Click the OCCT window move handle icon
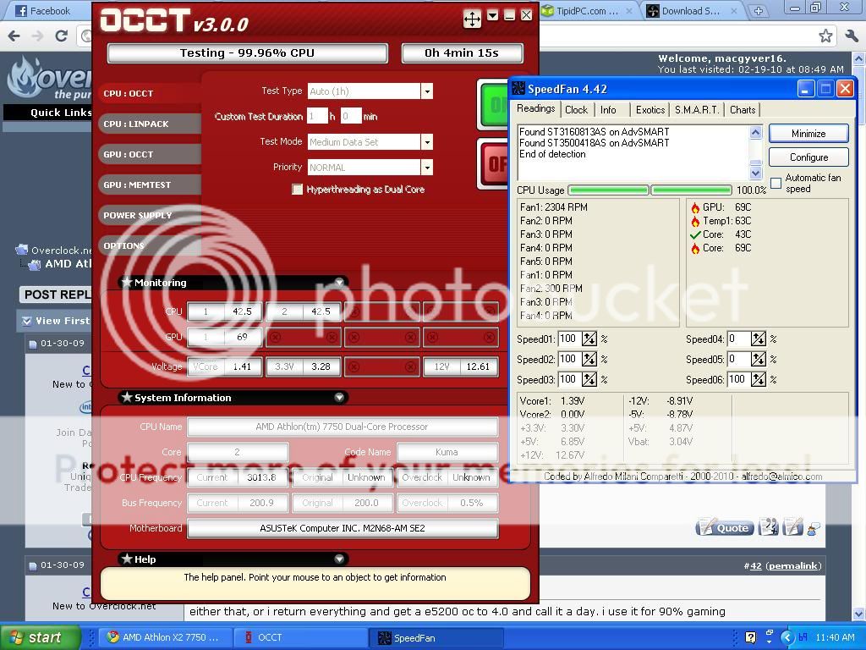 point(472,19)
